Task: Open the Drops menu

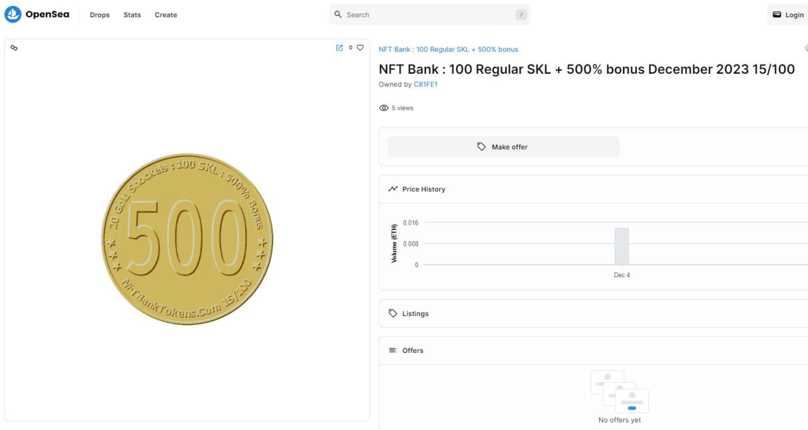Action: [100, 15]
